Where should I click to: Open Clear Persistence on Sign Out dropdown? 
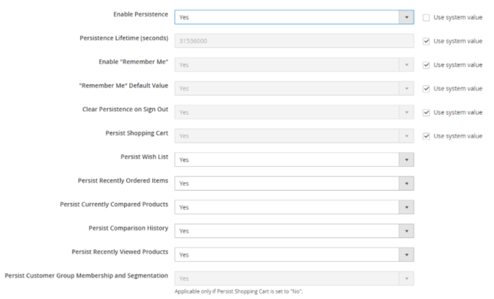tap(294, 112)
